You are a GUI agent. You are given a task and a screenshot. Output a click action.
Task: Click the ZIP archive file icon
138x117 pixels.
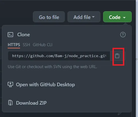point(10,103)
